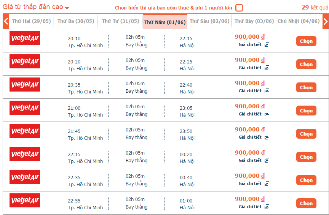329x215 pixels.
Task: Open price detail popup icon for 21:45 flight
Action: tap(267, 137)
